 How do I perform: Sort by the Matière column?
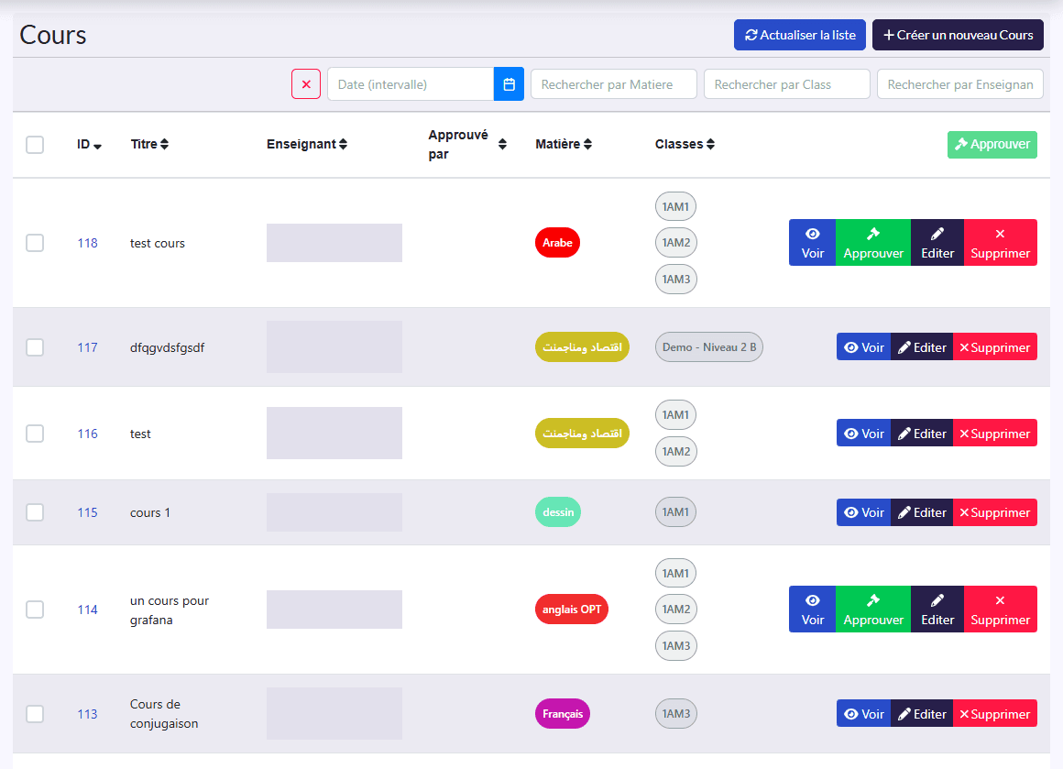(564, 145)
